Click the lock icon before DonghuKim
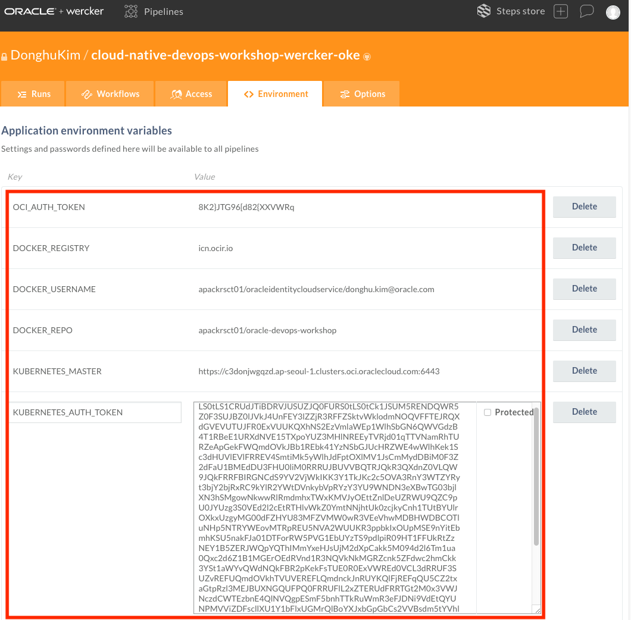The width and height of the screenshot is (631, 620). tap(4, 57)
